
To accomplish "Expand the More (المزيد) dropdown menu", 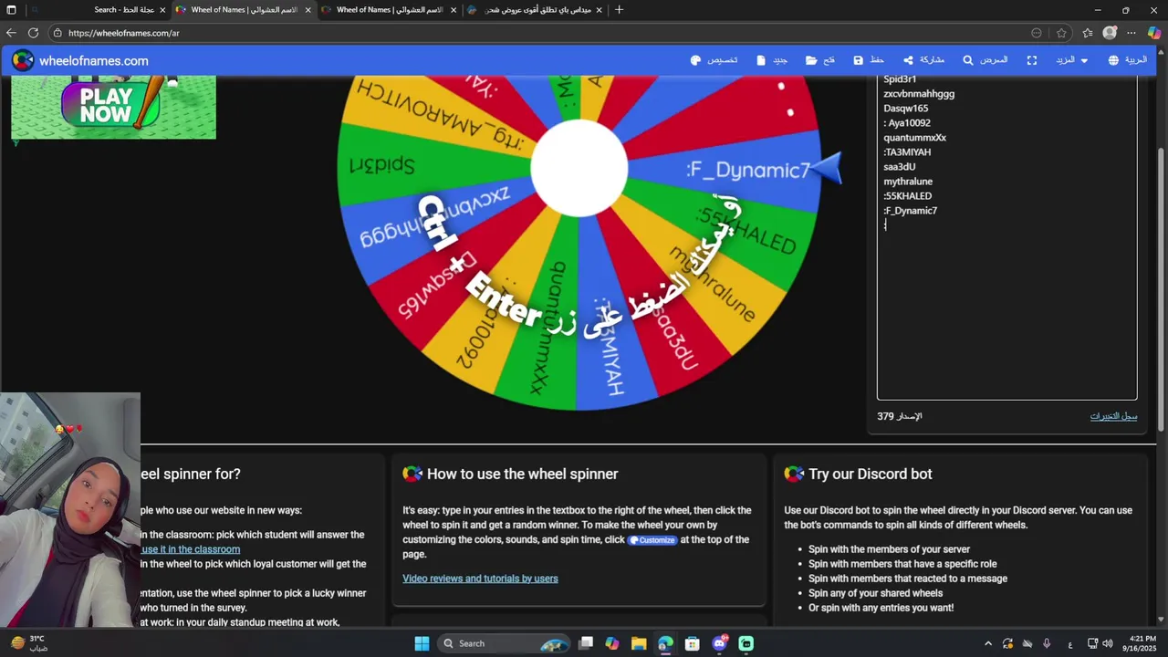I will point(1072,60).
